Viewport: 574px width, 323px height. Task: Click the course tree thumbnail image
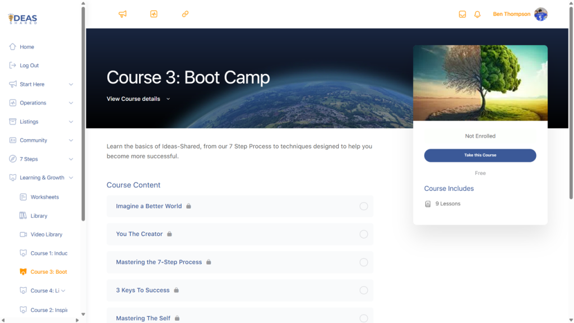(480, 83)
